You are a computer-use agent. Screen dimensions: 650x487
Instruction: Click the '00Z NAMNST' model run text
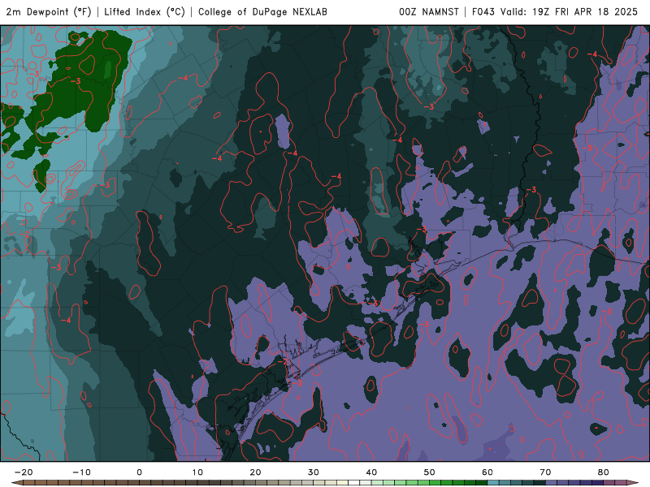coord(429,12)
